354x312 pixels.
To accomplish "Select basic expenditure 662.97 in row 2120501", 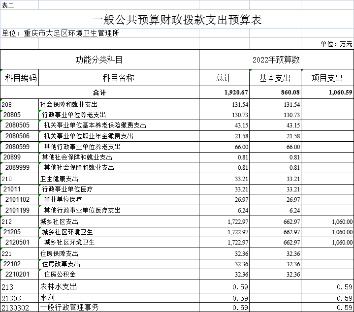I will [x=275, y=242].
